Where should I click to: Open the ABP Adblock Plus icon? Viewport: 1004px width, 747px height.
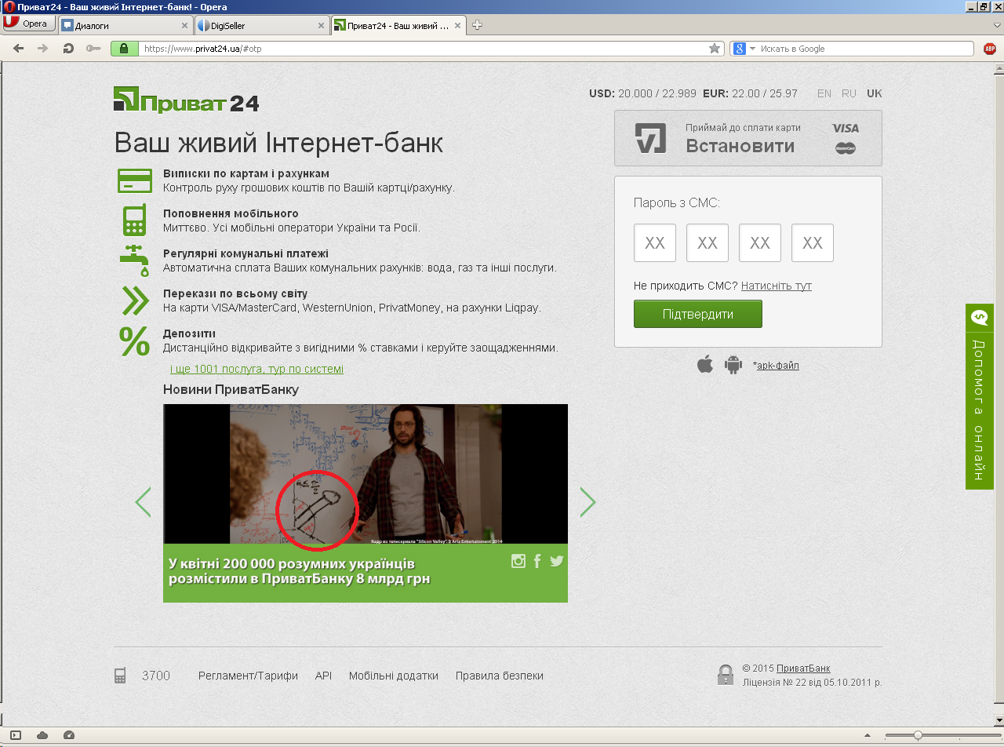(x=990, y=49)
